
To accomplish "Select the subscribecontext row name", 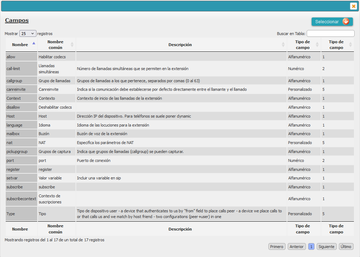I will [21, 199].
